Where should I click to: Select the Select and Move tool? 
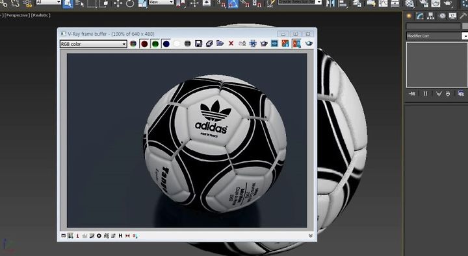coord(118,3)
